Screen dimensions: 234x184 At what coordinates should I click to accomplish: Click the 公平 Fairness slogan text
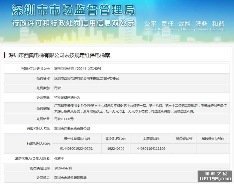150,26
